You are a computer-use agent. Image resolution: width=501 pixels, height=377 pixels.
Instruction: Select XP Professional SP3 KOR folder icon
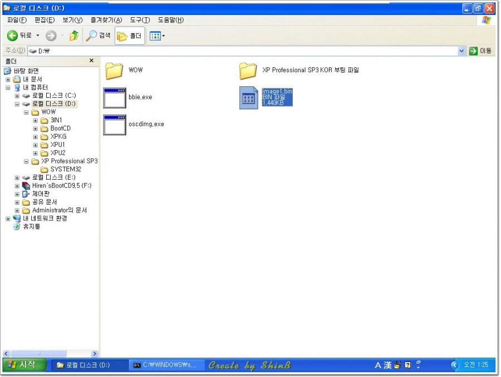[x=248, y=71]
